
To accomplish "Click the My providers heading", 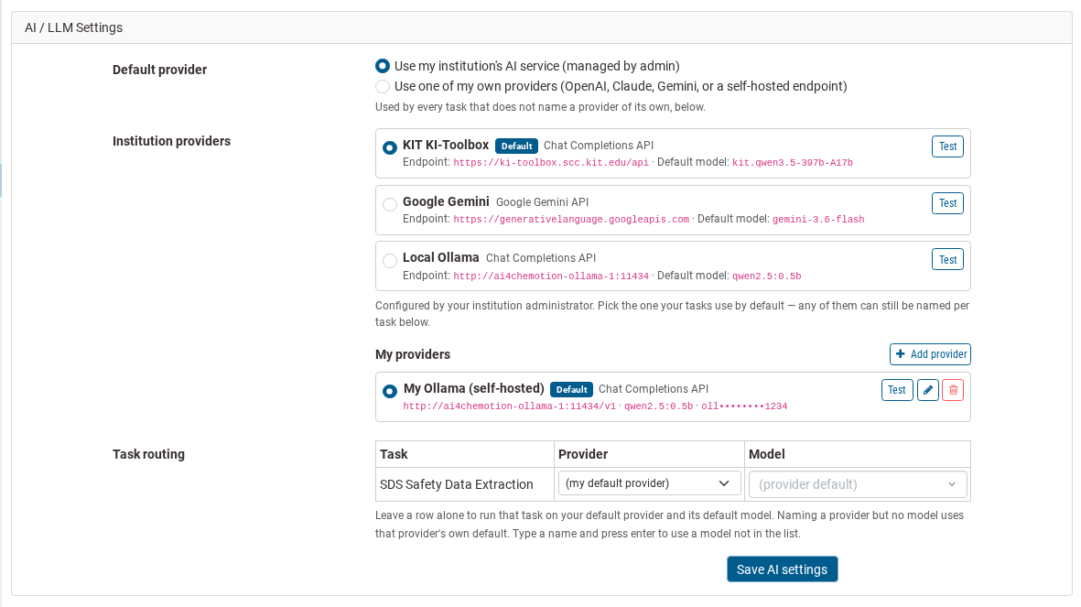I will point(412,354).
